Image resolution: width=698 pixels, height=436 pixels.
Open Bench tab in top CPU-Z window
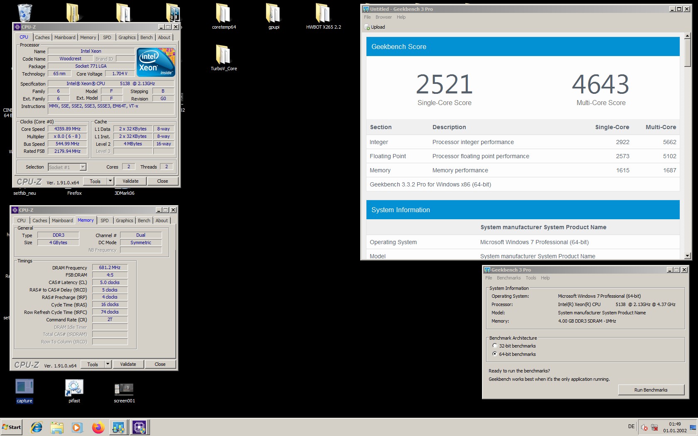point(146,37)
